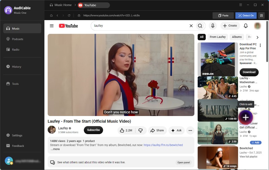Click the pop-out window icon beside Detect On
Image resolution: width=269 pixels, height=170 pixels.
pyautogui.click(x=261, y=15)
